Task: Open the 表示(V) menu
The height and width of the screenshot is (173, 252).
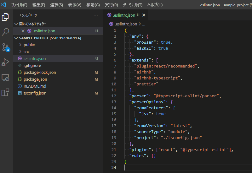Action: (x=75, y=5)
